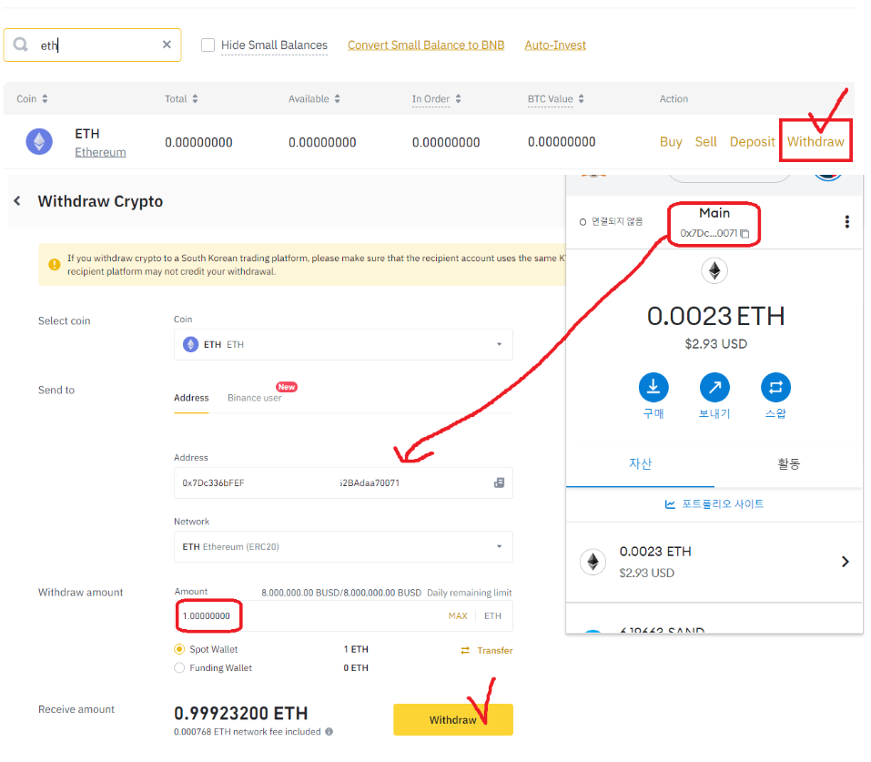This screenshot has height=762, width=871.
Task: Click the network fee info icon
Action: point(329,731)
